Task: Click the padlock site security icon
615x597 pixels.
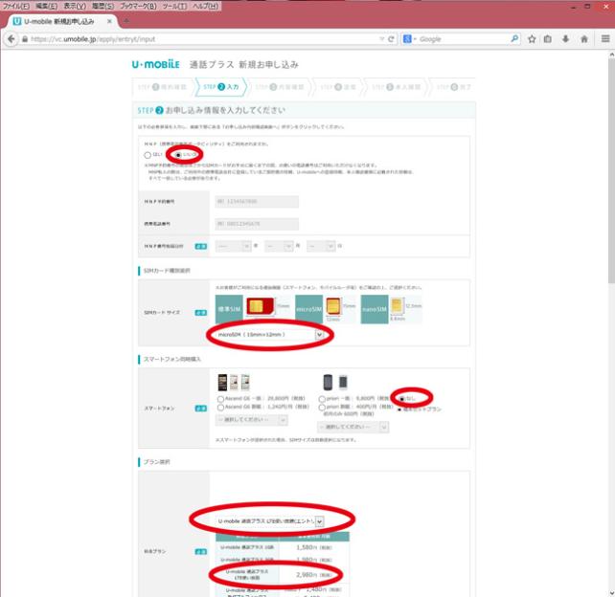Action: [25, 39]
